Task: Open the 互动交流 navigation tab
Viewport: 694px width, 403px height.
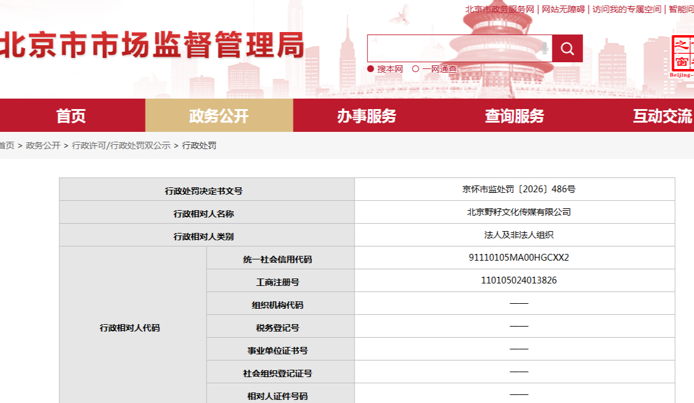Action: tap(662, 115)
